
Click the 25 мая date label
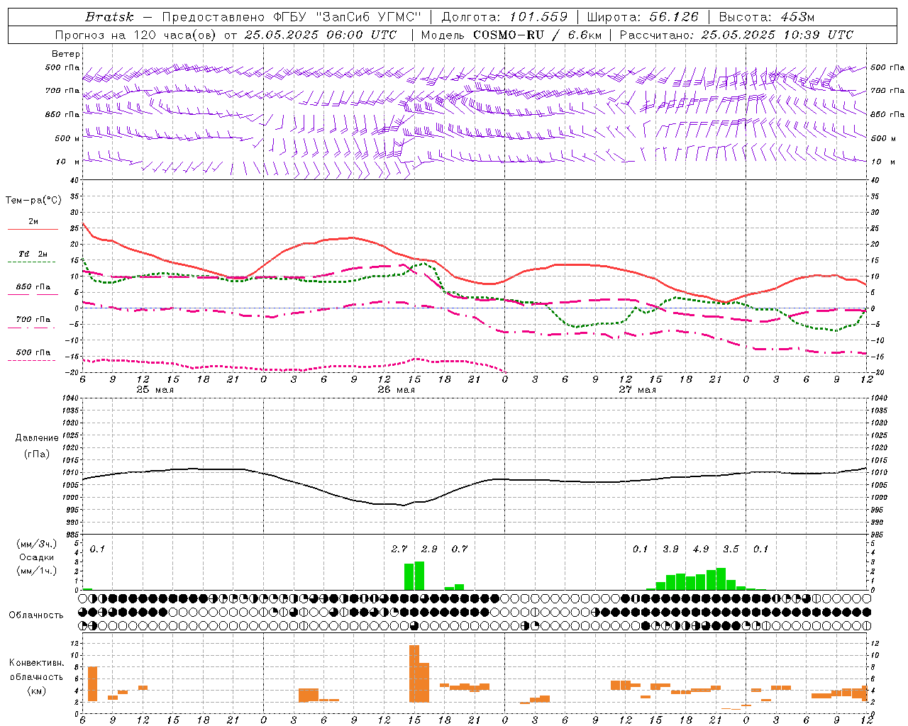coord(155,390)
